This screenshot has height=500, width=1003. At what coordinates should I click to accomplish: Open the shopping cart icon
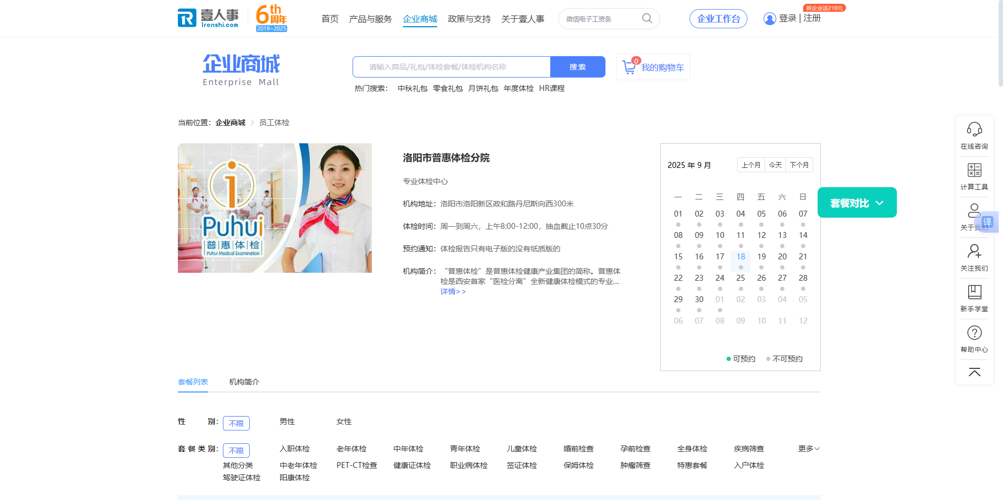pos(629,67)
